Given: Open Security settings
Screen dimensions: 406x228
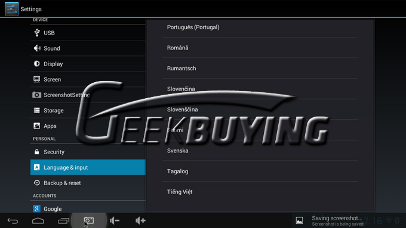Looking at the screenshot, I should tap(88, 152).
